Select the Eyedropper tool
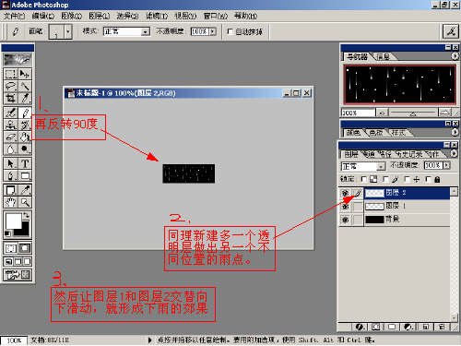 pos(25,190)
